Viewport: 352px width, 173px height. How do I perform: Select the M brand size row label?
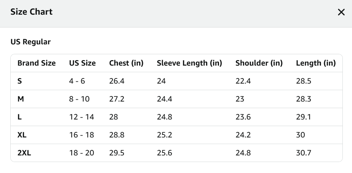[x=21, y=99]
